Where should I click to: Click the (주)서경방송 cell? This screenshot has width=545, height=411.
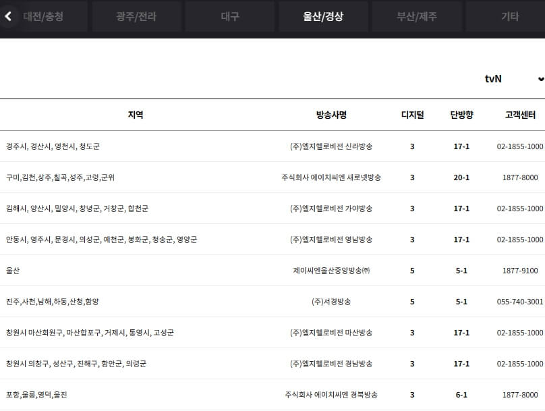click(331, 302)
